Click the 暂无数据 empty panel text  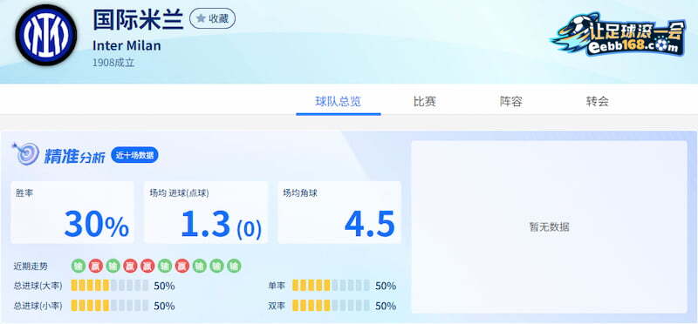tap(550, 227)
